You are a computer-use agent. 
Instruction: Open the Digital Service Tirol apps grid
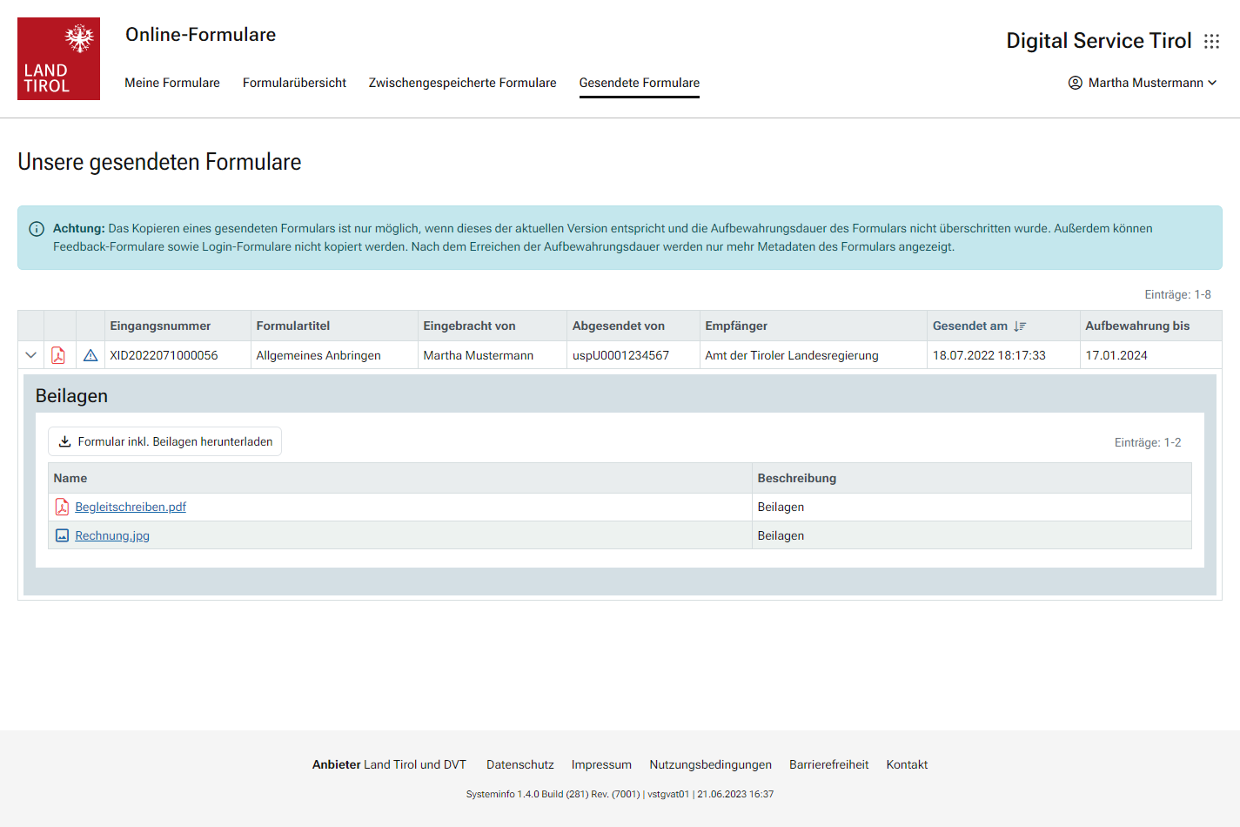pos(1211,42)
